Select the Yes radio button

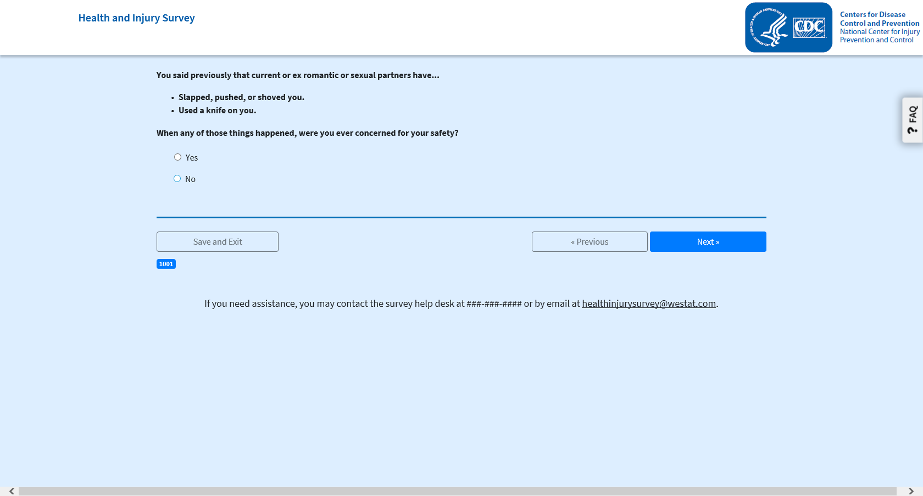pos(177,157)
